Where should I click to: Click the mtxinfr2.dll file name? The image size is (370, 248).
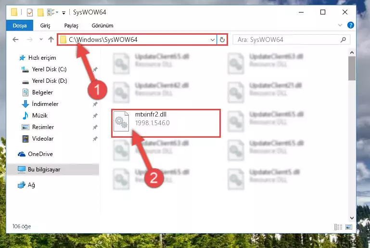[x=151, y=115]
